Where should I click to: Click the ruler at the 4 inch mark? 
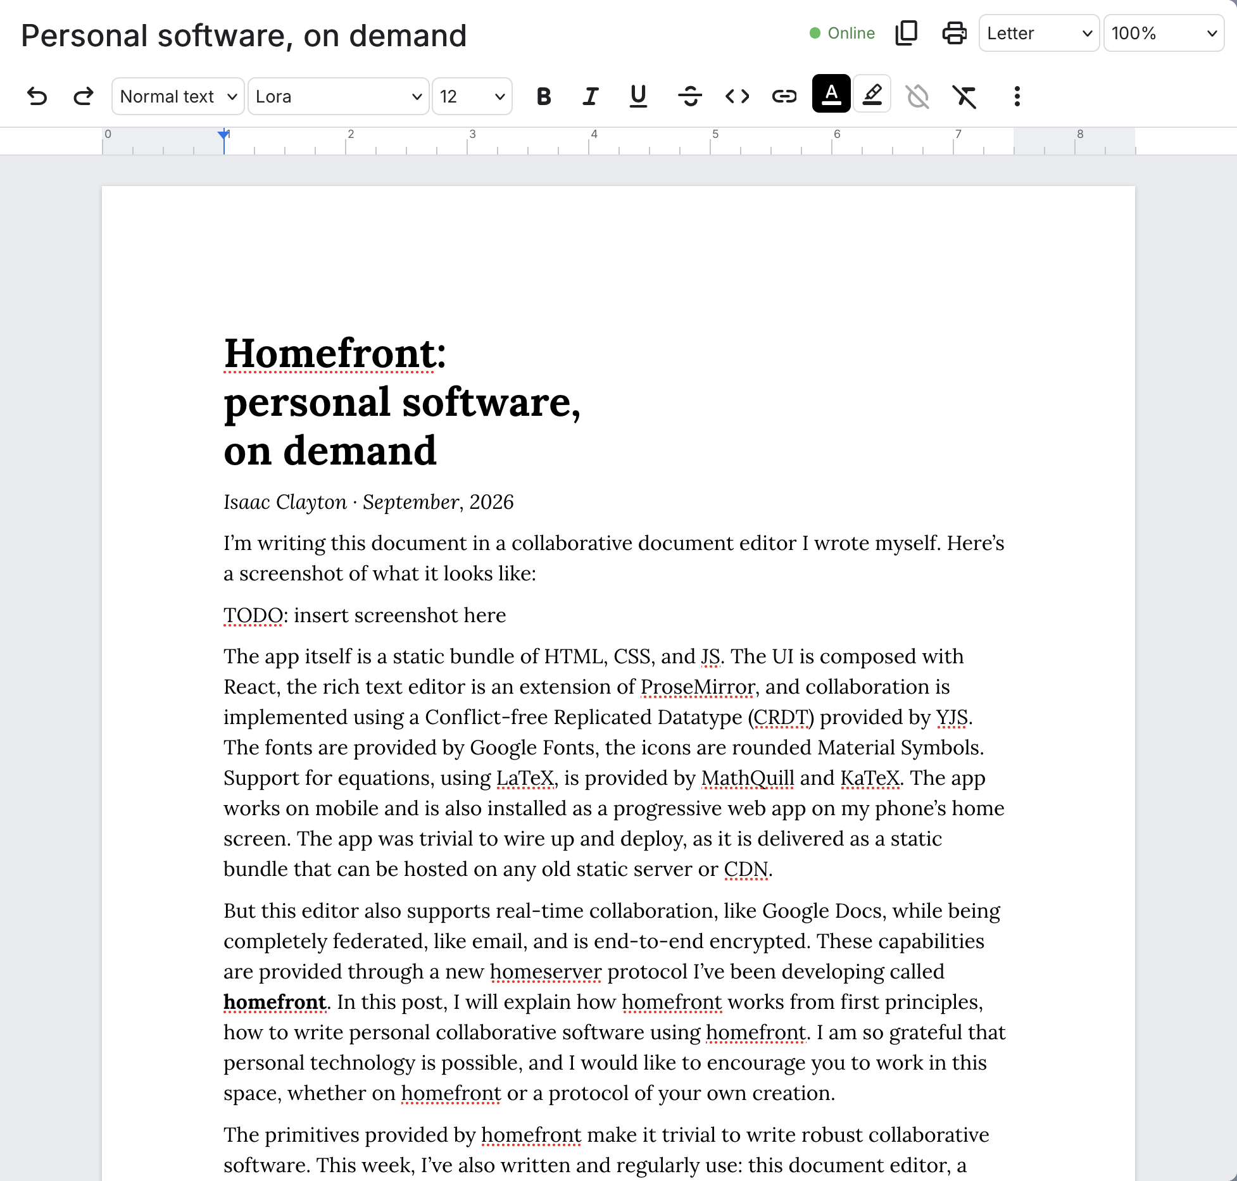pyautogui.click(x=589, y=141)
